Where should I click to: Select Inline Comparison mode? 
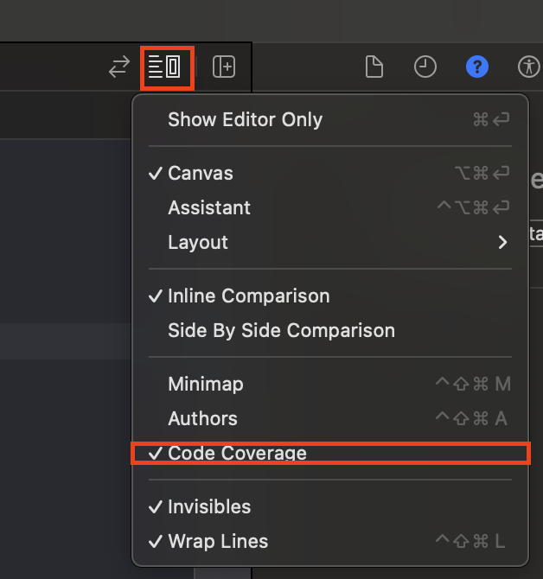(x=249, y=296)
